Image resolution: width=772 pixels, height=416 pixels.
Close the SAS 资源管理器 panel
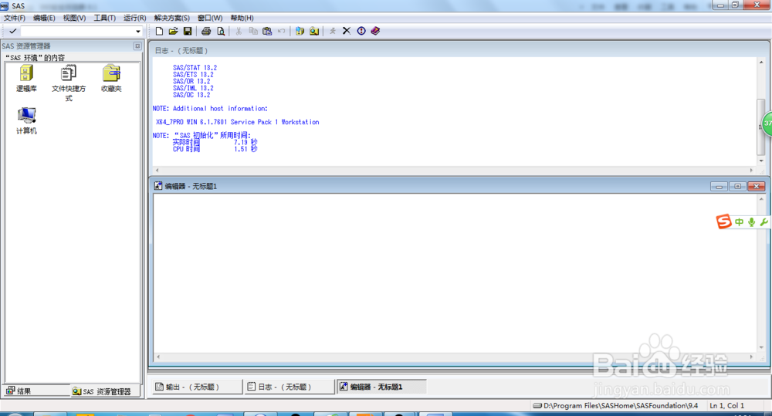click(x=137, y=46)
